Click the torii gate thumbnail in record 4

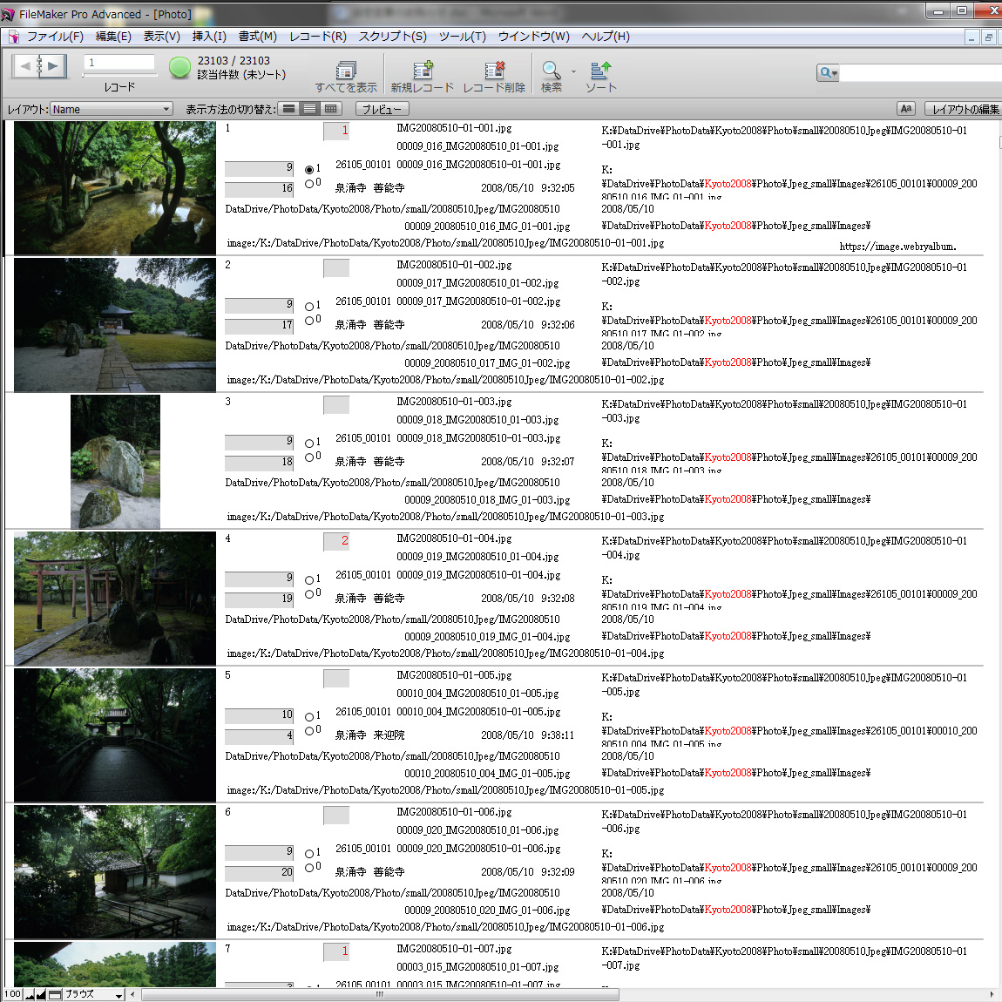pyautogui.click(x=115, y=598)
